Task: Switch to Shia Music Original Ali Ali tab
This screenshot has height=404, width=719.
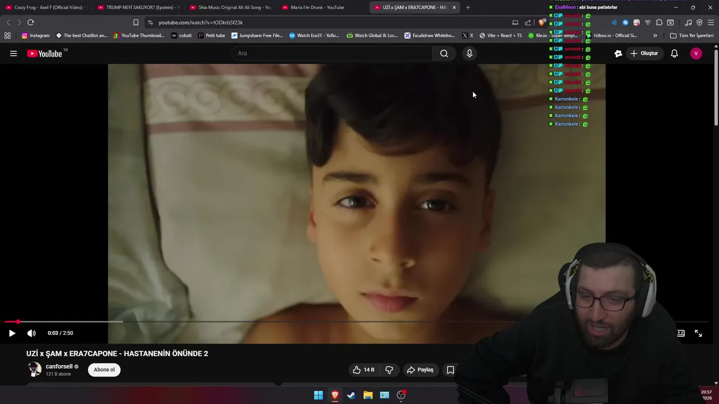Action: click(x=230, y=7)
